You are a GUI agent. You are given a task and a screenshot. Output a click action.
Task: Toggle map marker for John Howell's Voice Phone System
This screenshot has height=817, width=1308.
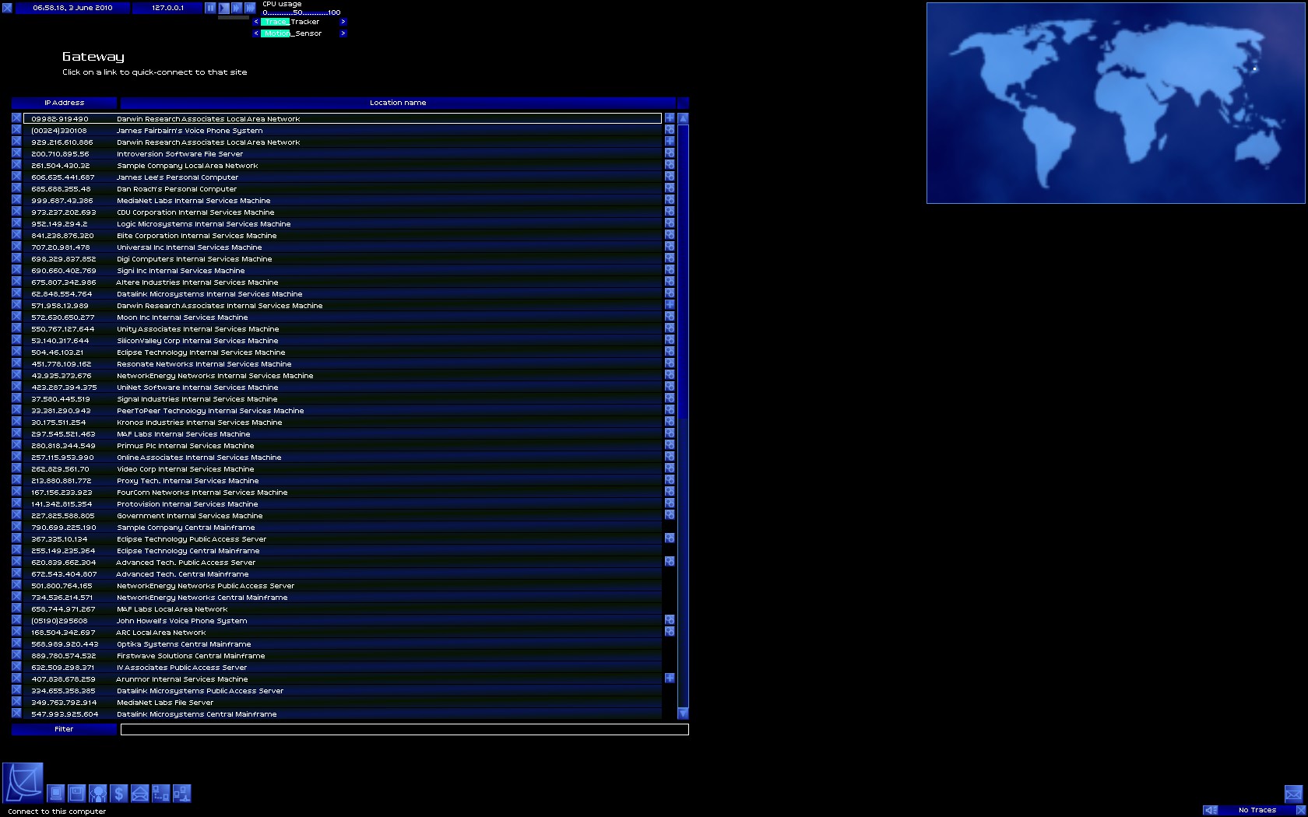(670, 620)
